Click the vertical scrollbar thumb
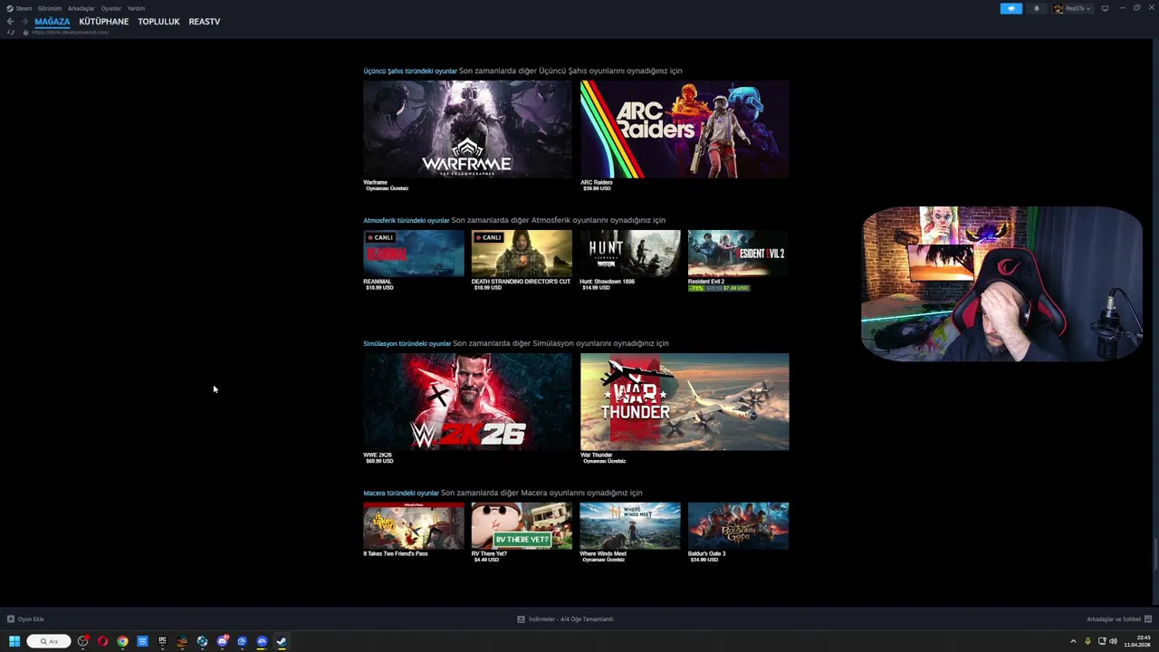The image size is (1159, 652). pyautogui.click(x=1155, y=554)
